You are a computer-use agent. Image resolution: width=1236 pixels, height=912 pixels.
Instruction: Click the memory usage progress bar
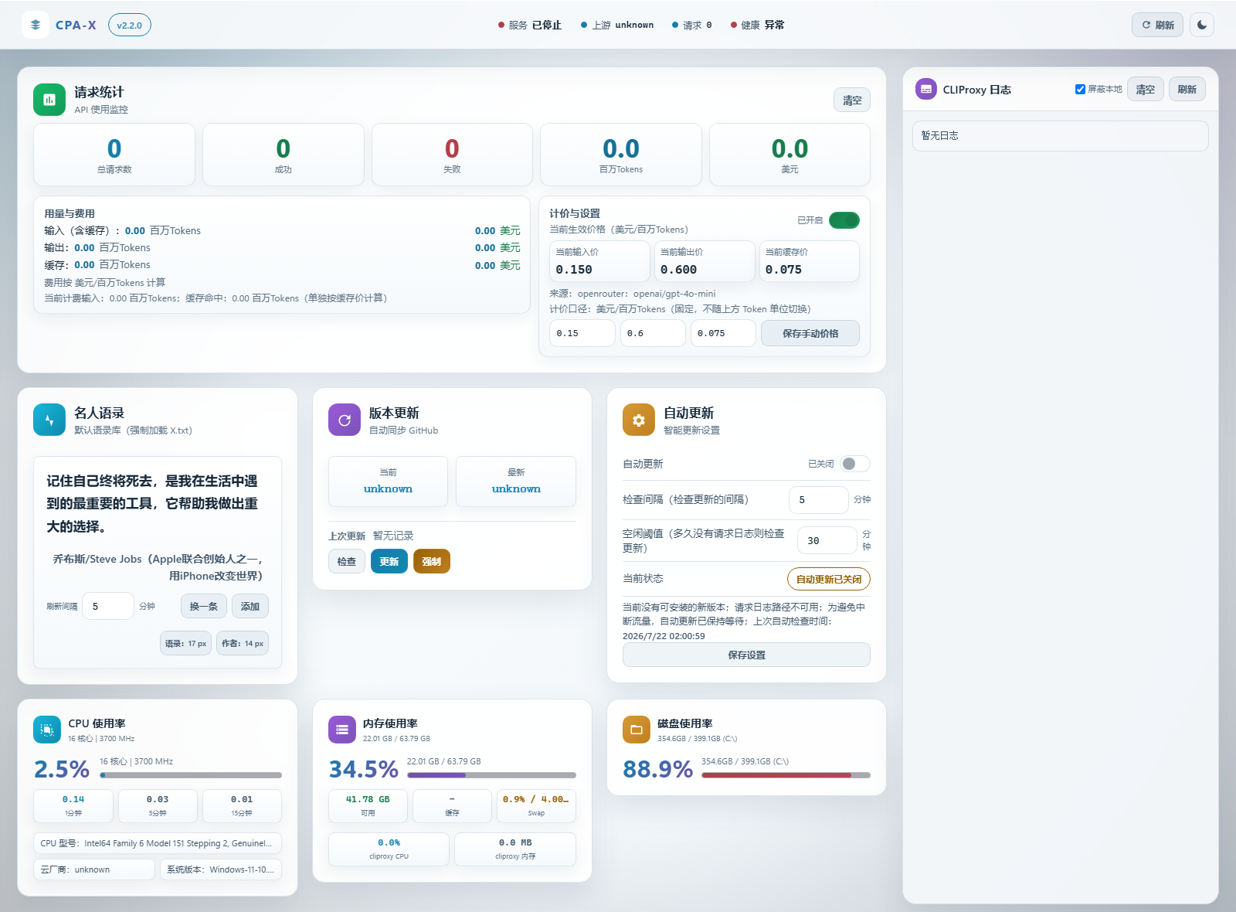point(491,774)
